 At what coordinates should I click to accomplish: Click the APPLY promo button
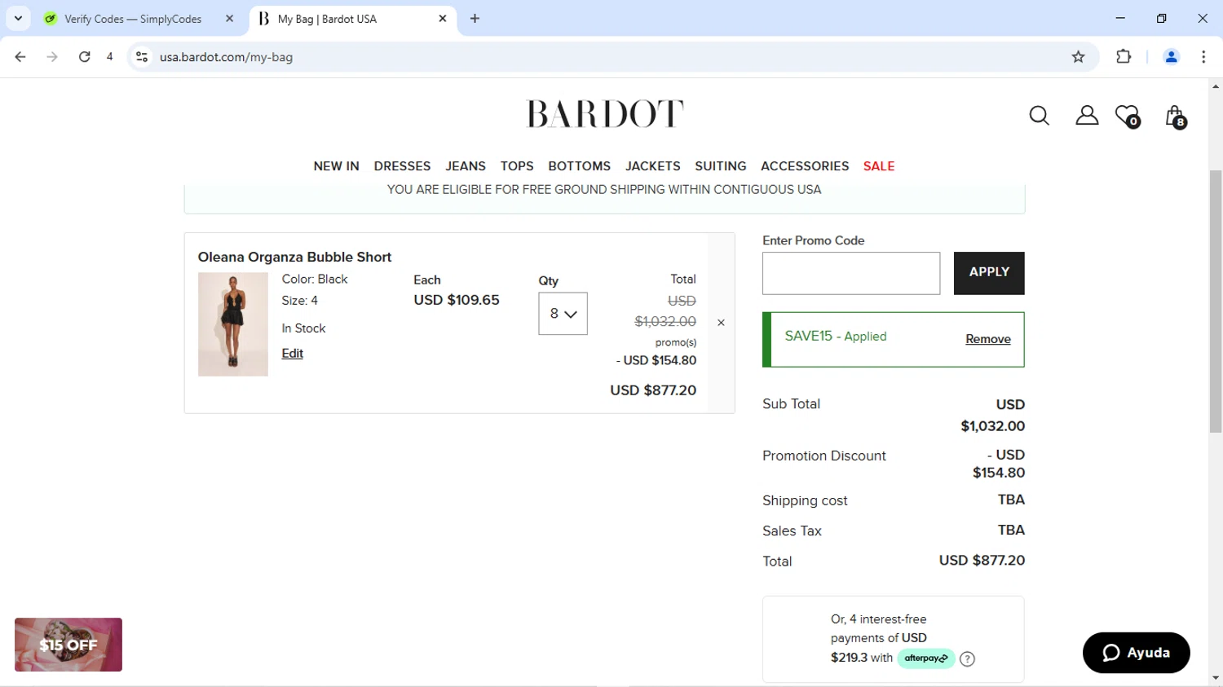point(989,273)
